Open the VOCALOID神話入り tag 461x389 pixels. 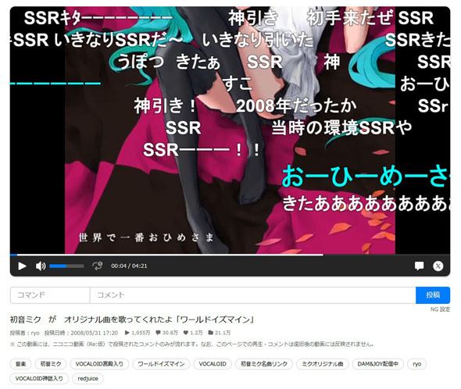pyautogui.click(x=39, y=378)
